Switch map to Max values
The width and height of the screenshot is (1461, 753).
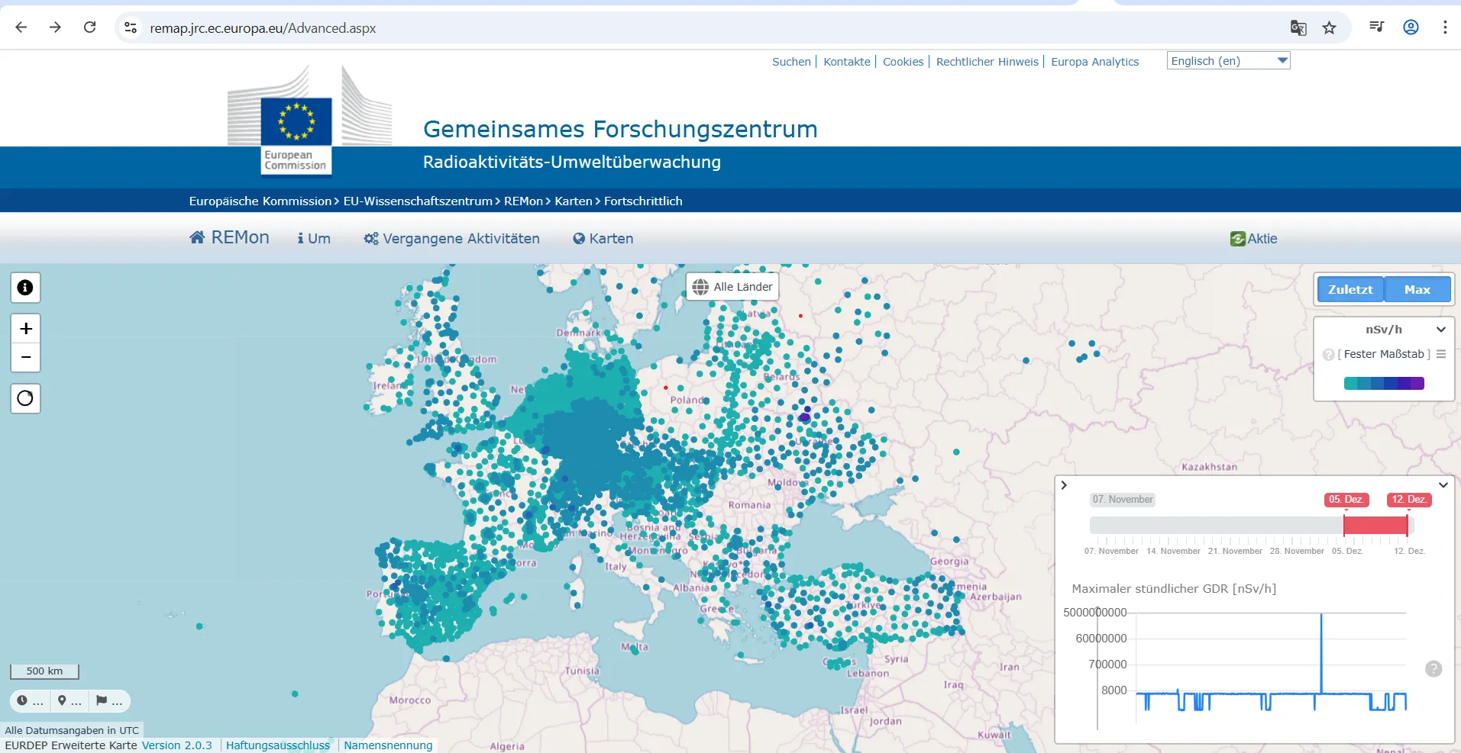tap(1417, 290)
